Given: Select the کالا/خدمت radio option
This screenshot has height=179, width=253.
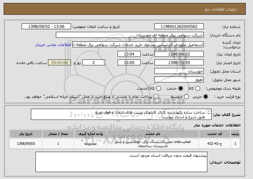Looking at the screenshot, I should click(159, 88).
